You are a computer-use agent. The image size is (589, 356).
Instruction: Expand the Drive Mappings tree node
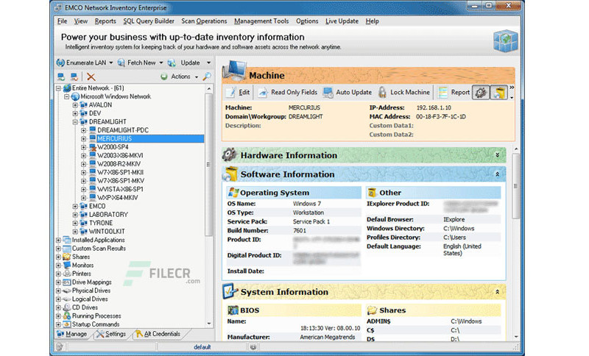(x=58, y=282)
